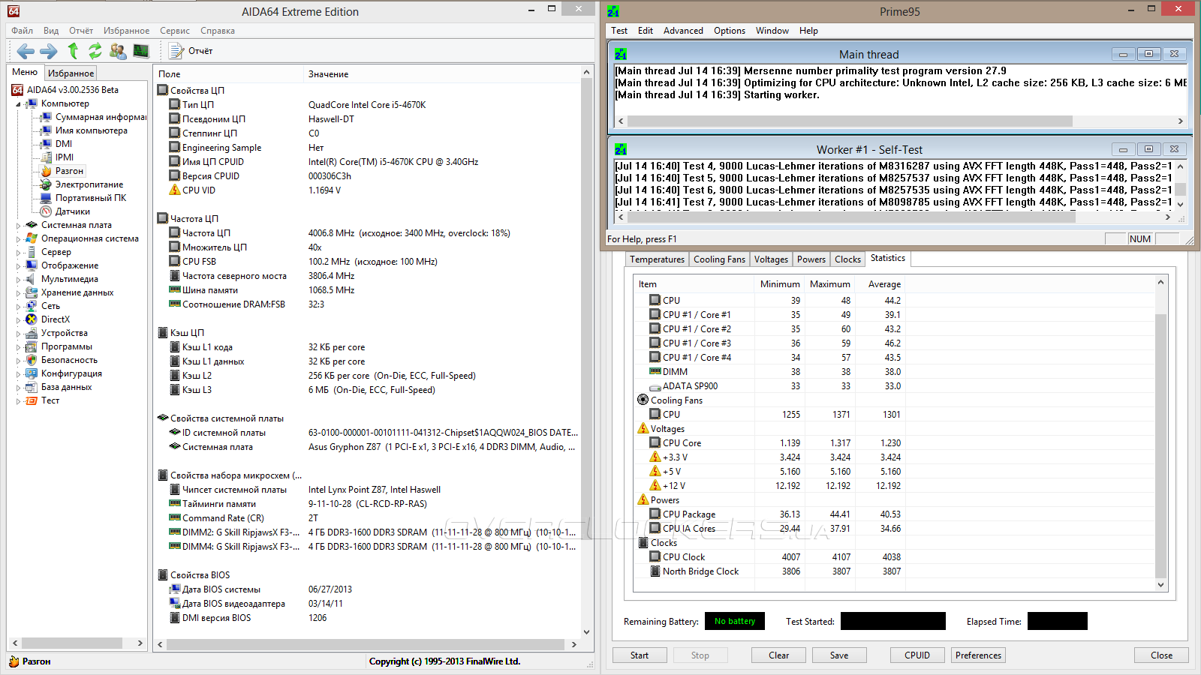1201x675 pixels.
Task: Click the Forward arrow toolbar icon
Action: (49, 51)
